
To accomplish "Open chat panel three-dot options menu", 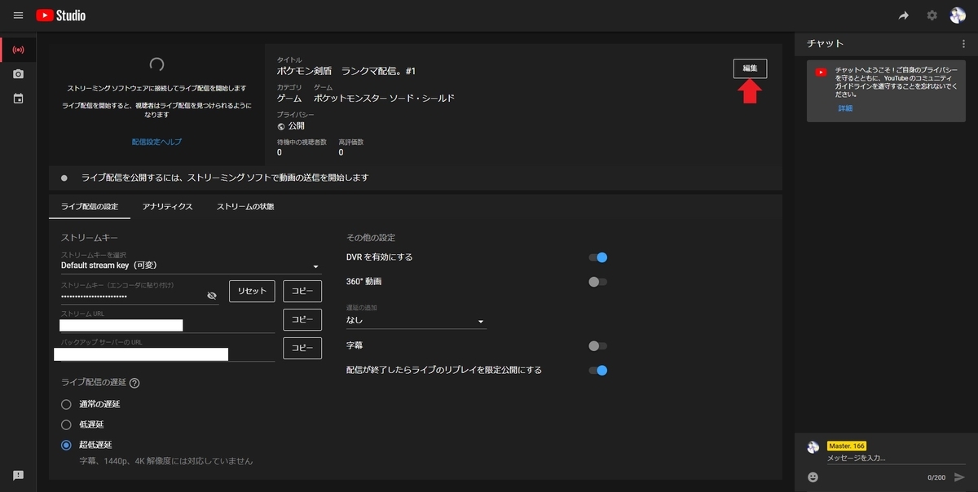I will [963, 43].
